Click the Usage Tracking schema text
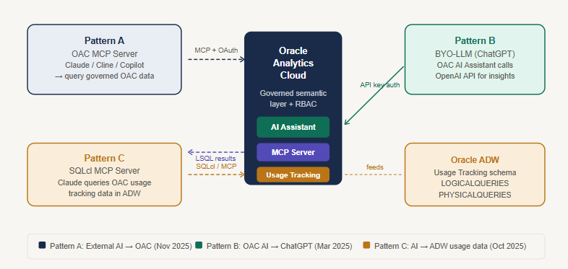The image size is (568, 269). click(475, 173)
